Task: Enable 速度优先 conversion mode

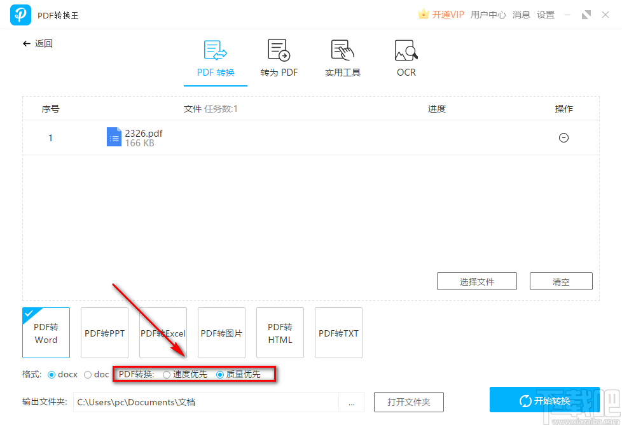Action: click(x=166, y=375)
